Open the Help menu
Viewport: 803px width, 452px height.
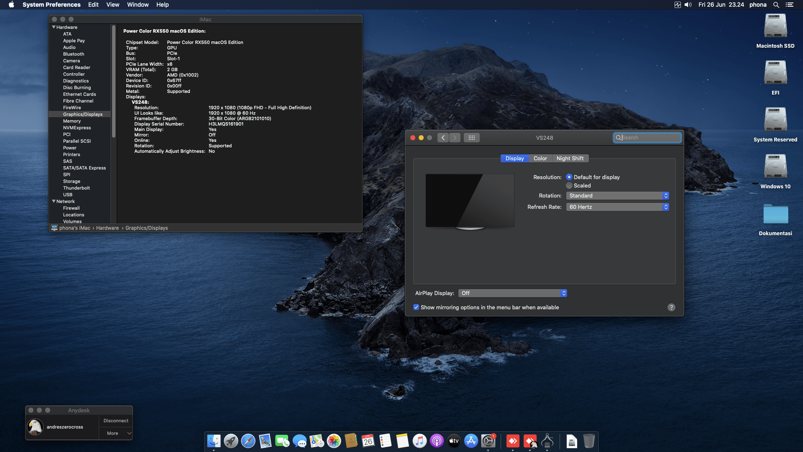click(x=162, y=5)
